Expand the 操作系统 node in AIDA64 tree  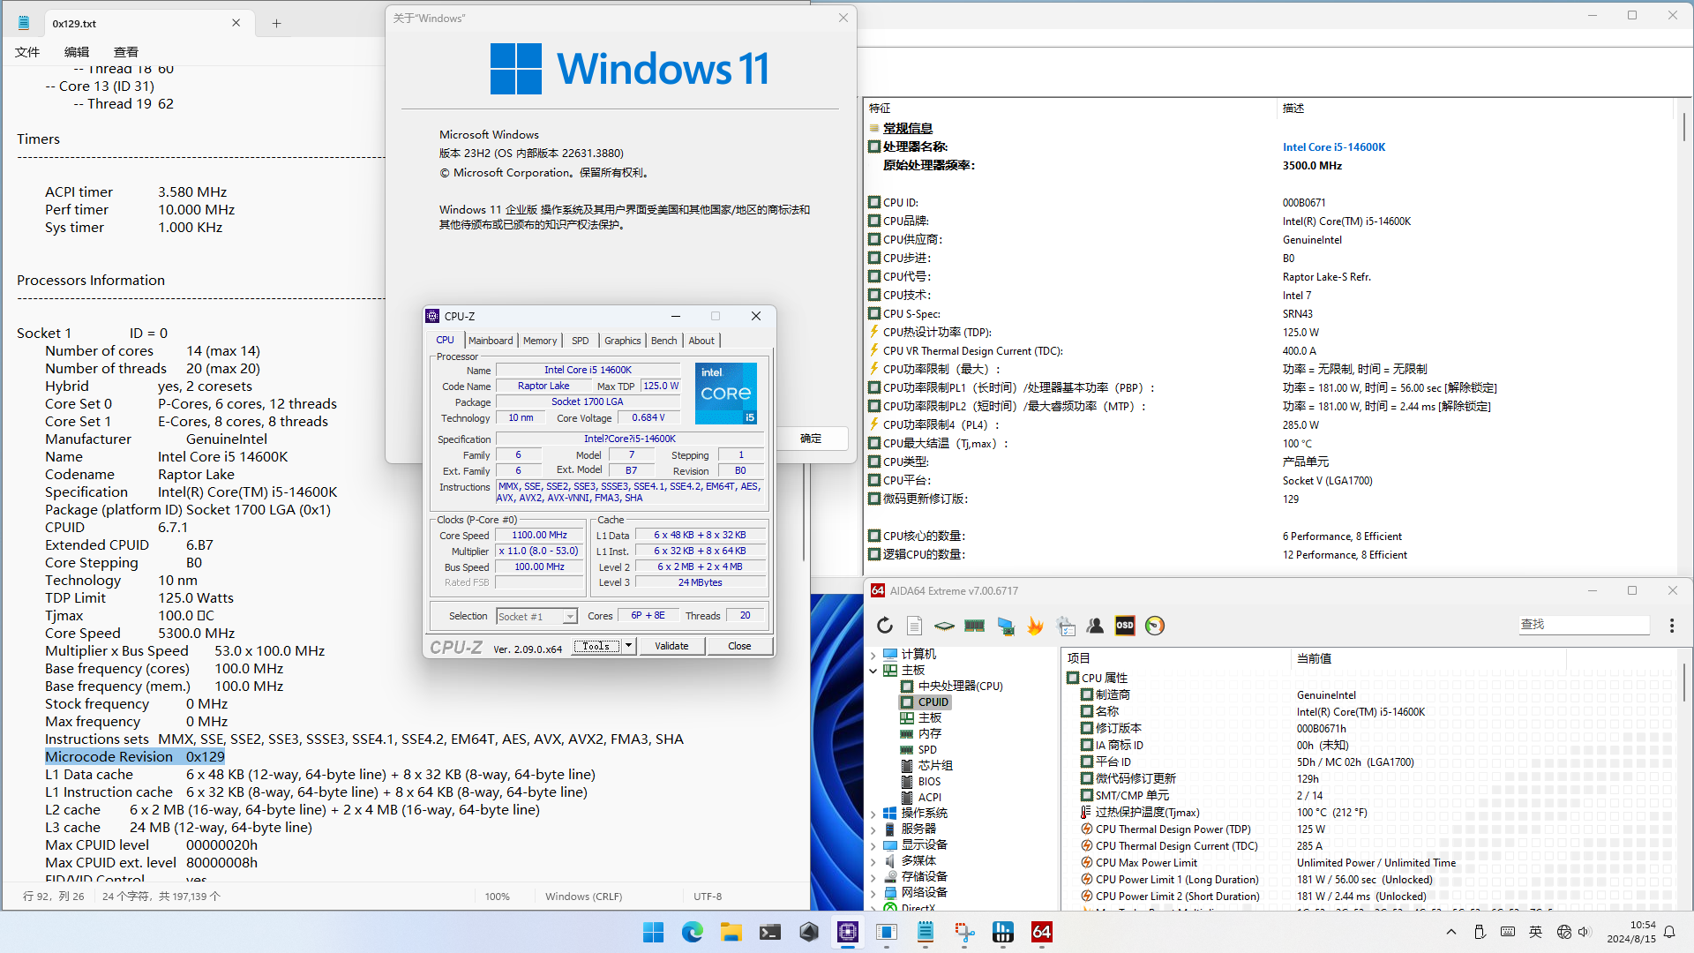873,813
